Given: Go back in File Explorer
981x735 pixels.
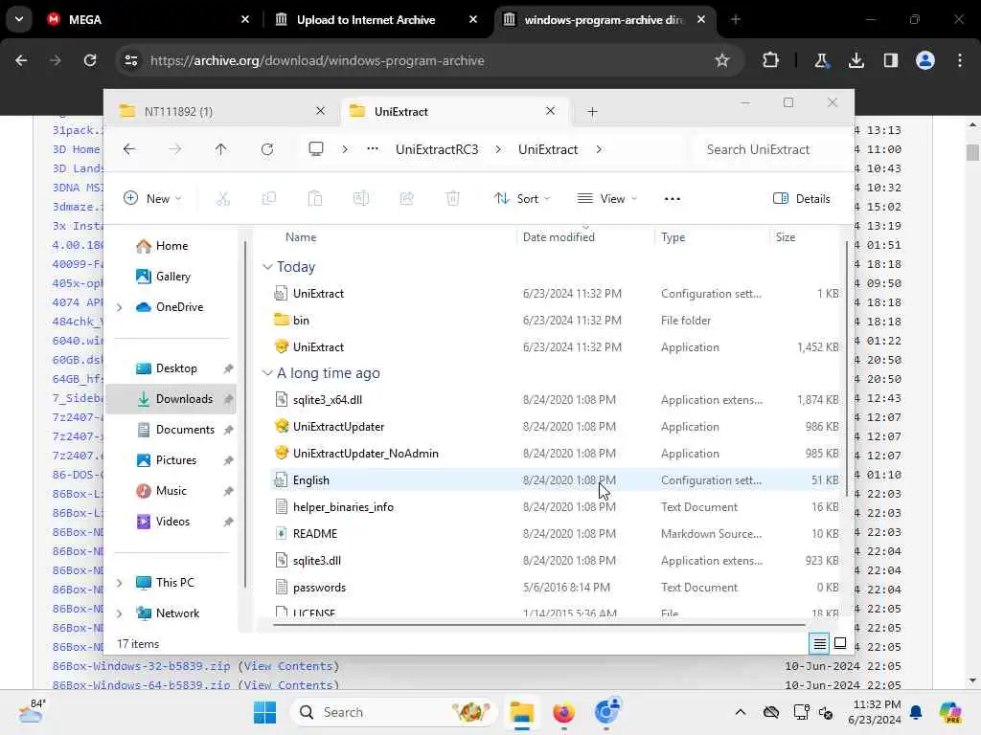Looking at the screenshot, I should pyautogui.click(x=129, y=149).
